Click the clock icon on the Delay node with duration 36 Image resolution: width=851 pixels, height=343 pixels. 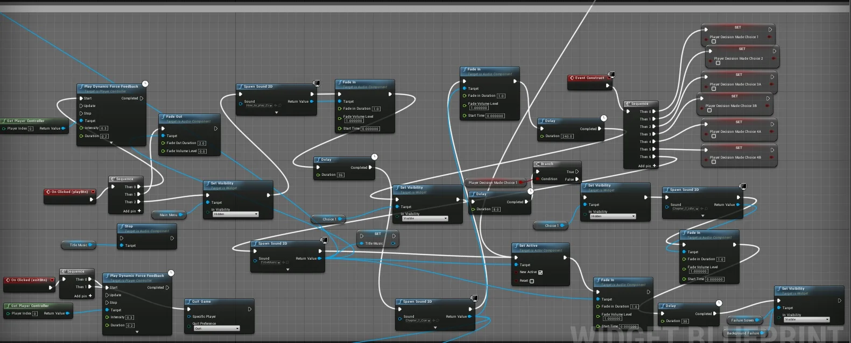[374, 156]
